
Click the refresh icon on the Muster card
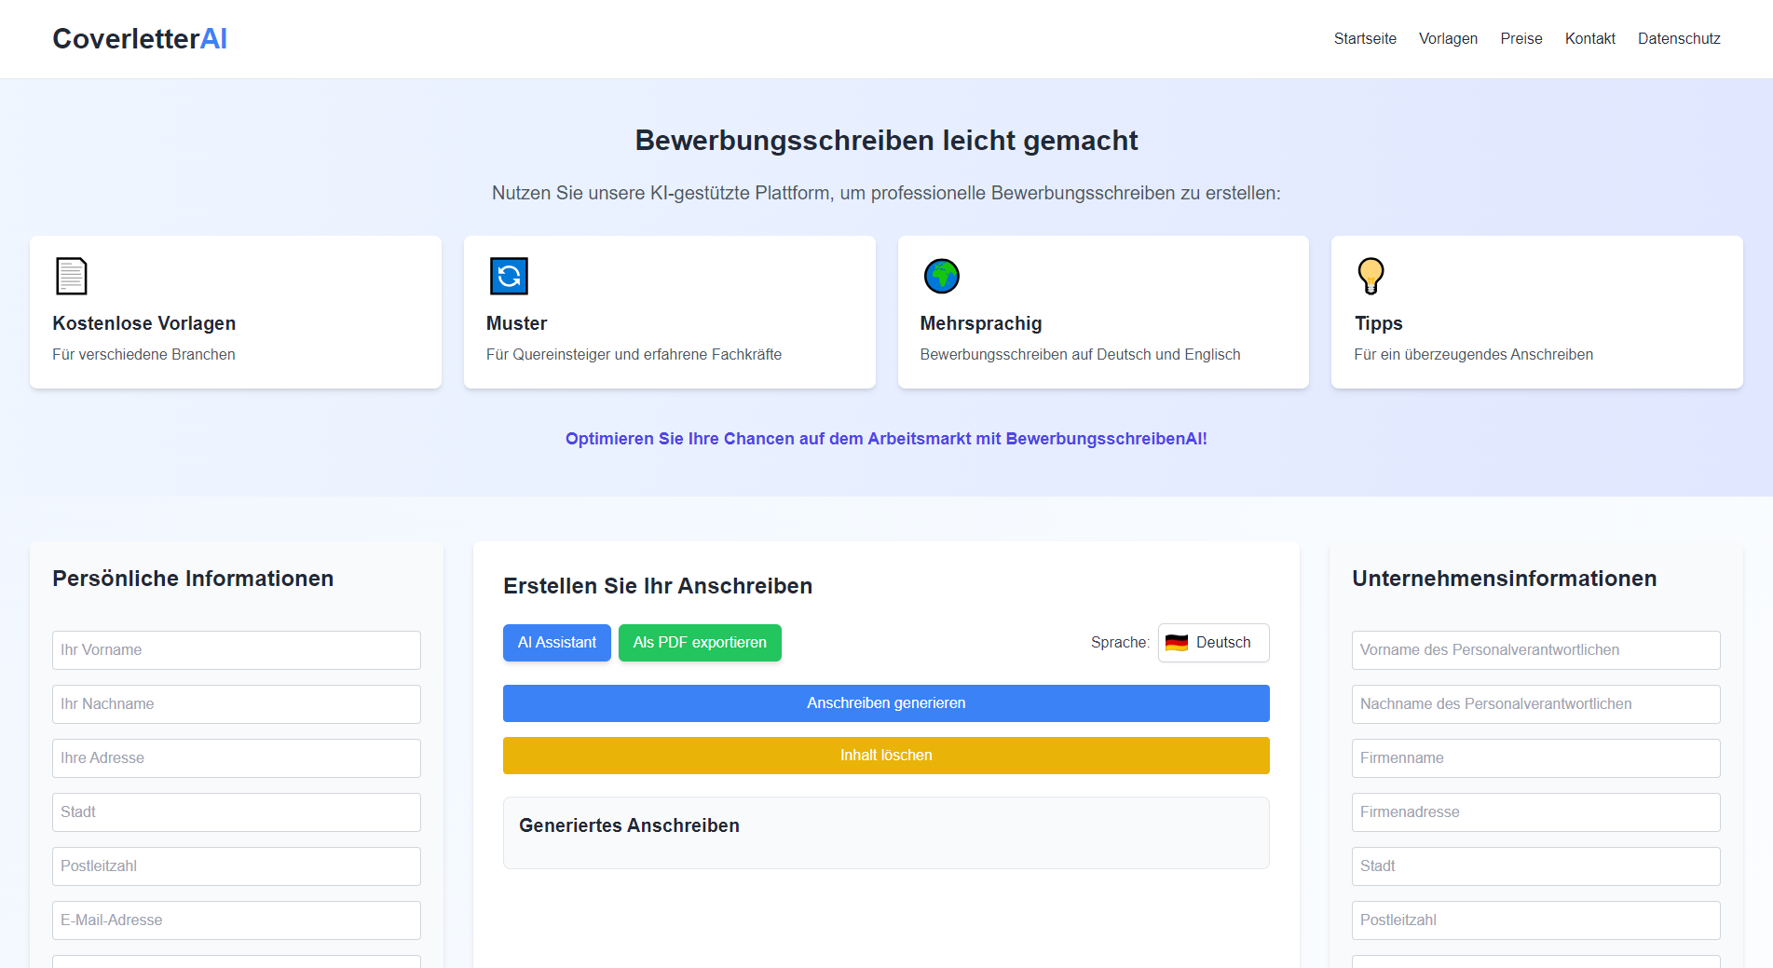click(507, 276)
